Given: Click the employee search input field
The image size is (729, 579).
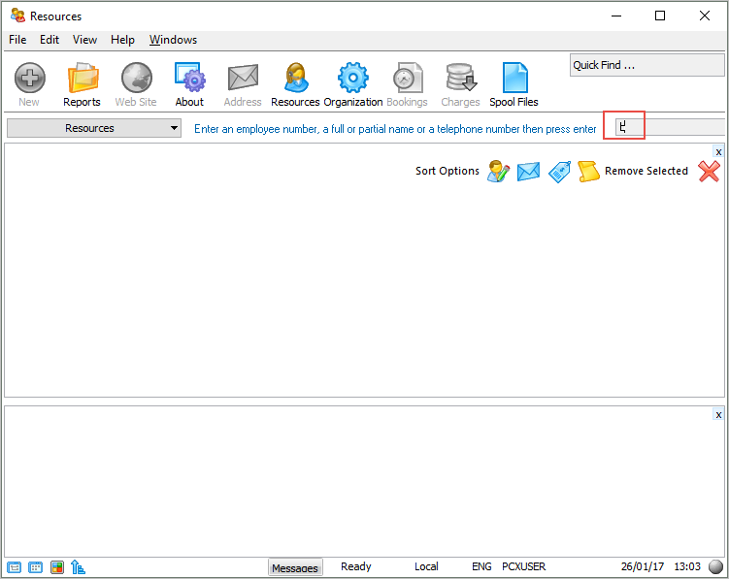Looking at the screenshot, I should (x=670, y=127).
